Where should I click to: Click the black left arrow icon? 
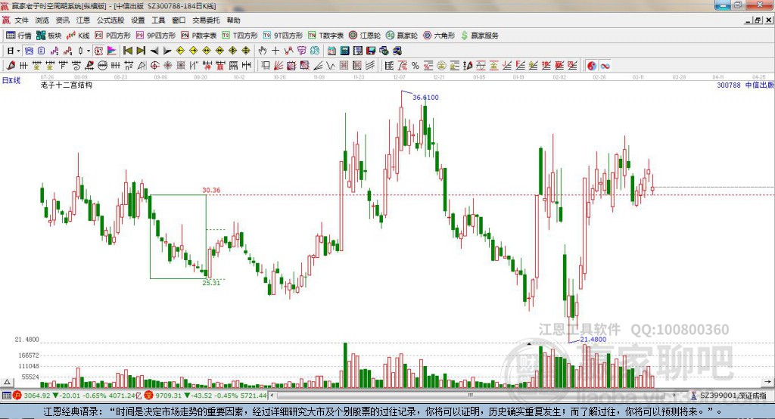click(154, 51)
